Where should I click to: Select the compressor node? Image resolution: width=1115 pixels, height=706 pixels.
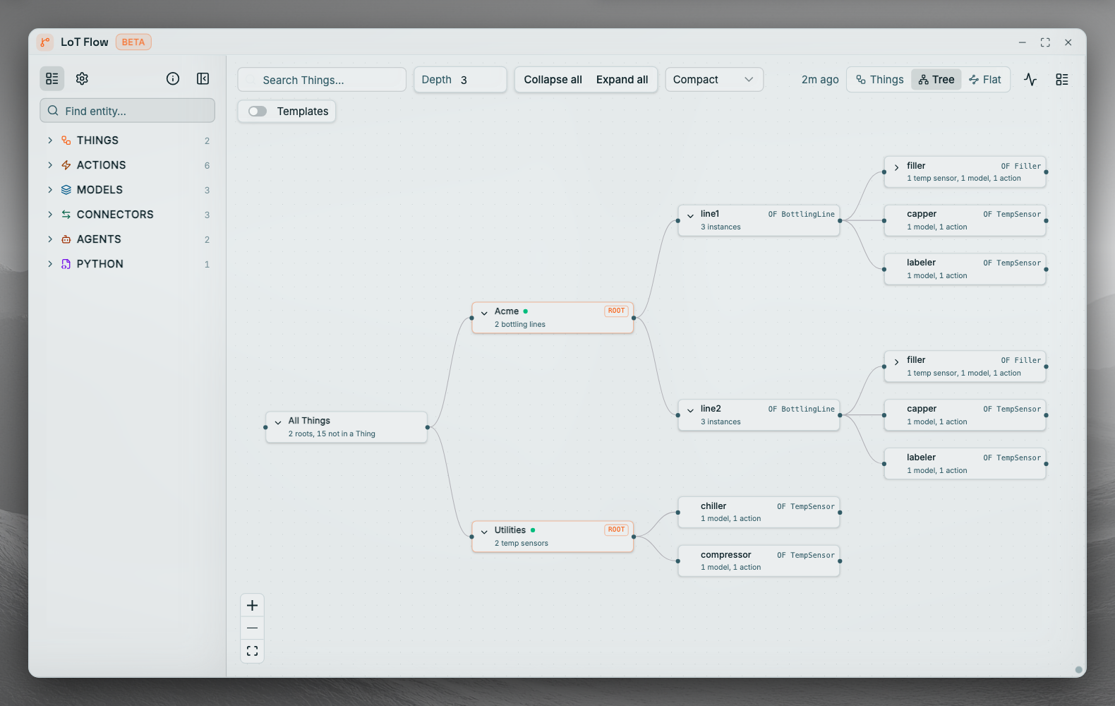point(759,561)
